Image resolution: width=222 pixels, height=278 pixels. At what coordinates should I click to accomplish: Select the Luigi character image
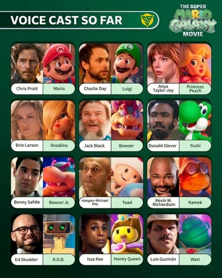click(127, 64)
